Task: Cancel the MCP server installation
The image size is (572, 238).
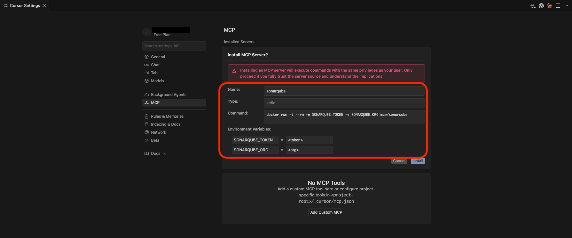Action: pyautogui.click(x=399, y=161)
